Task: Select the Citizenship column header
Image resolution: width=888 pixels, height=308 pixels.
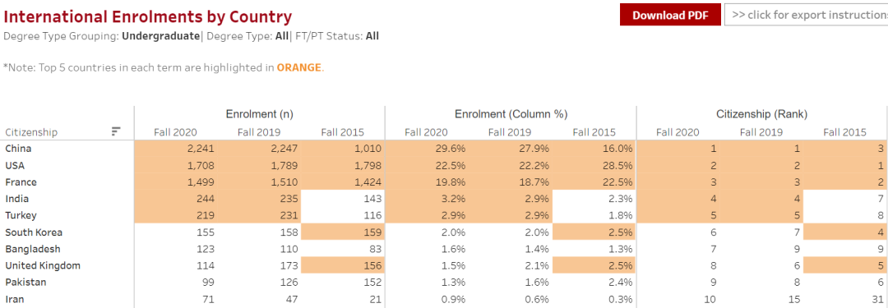Action: (31, 132)
